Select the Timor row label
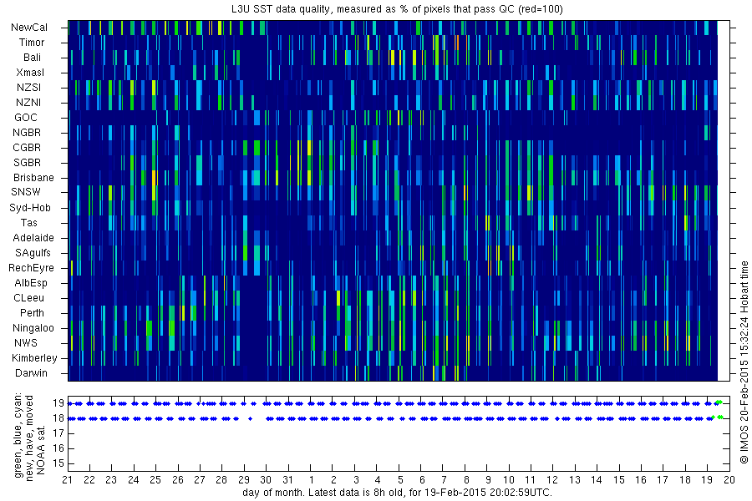Image resolution: width=752 pixels, height=501 pixels. point(32,43)
